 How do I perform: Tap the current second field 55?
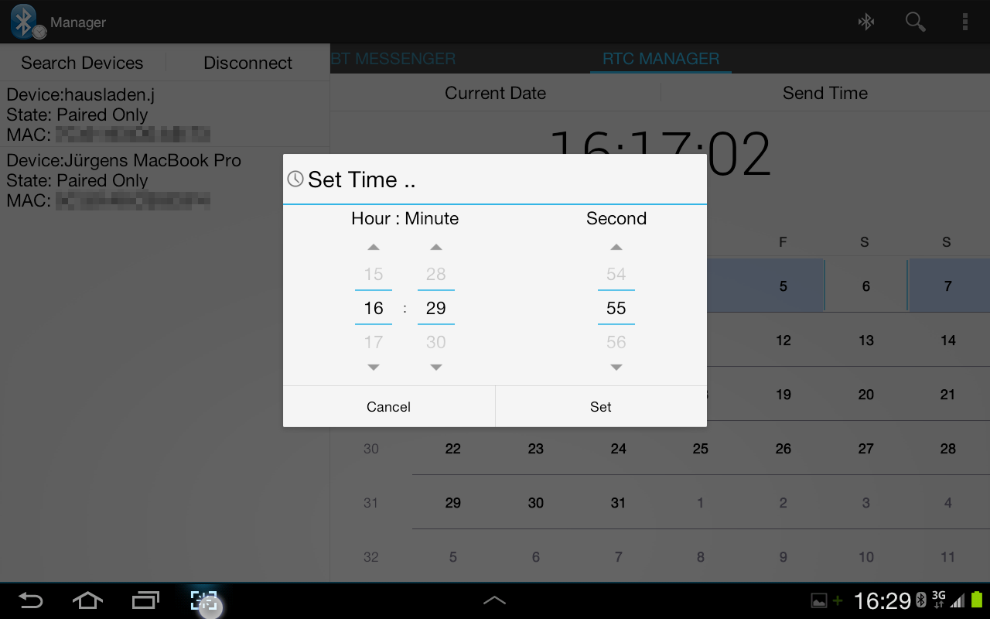616,308
